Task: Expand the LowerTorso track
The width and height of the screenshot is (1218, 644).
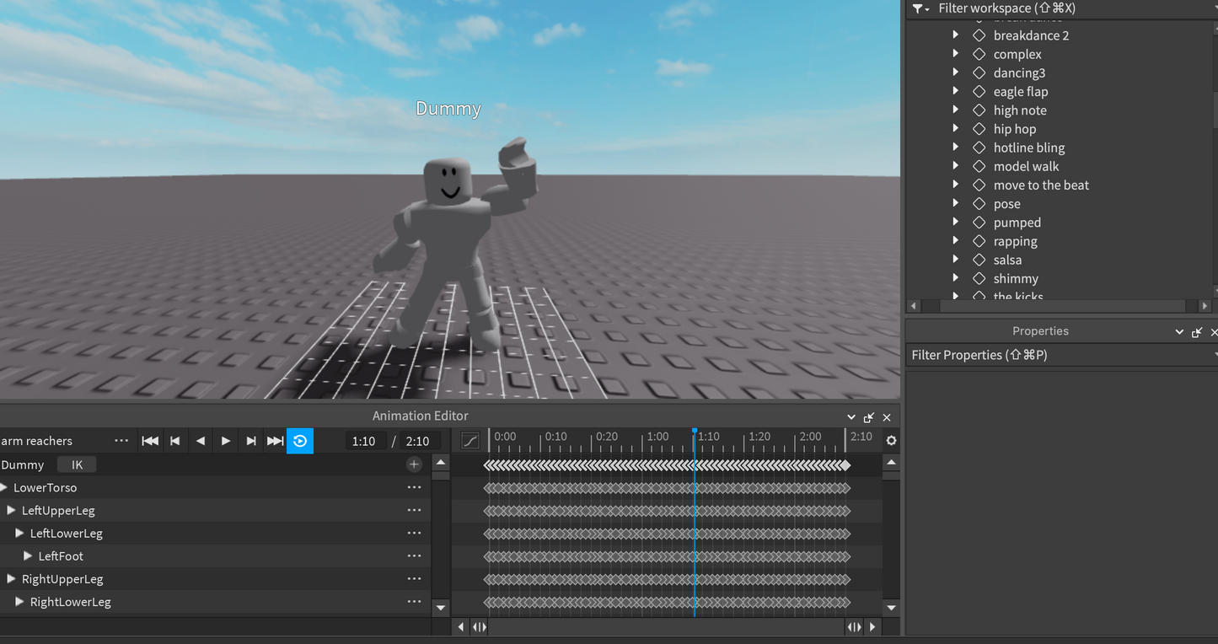Action: point(4,487)
